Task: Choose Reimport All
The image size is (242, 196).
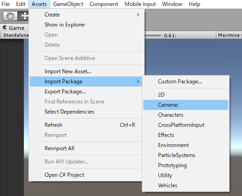Action: coord(86,148)
